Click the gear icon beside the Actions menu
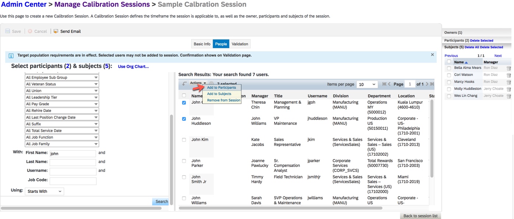Screen dimensions: 514x219 [x=211, y=83]
